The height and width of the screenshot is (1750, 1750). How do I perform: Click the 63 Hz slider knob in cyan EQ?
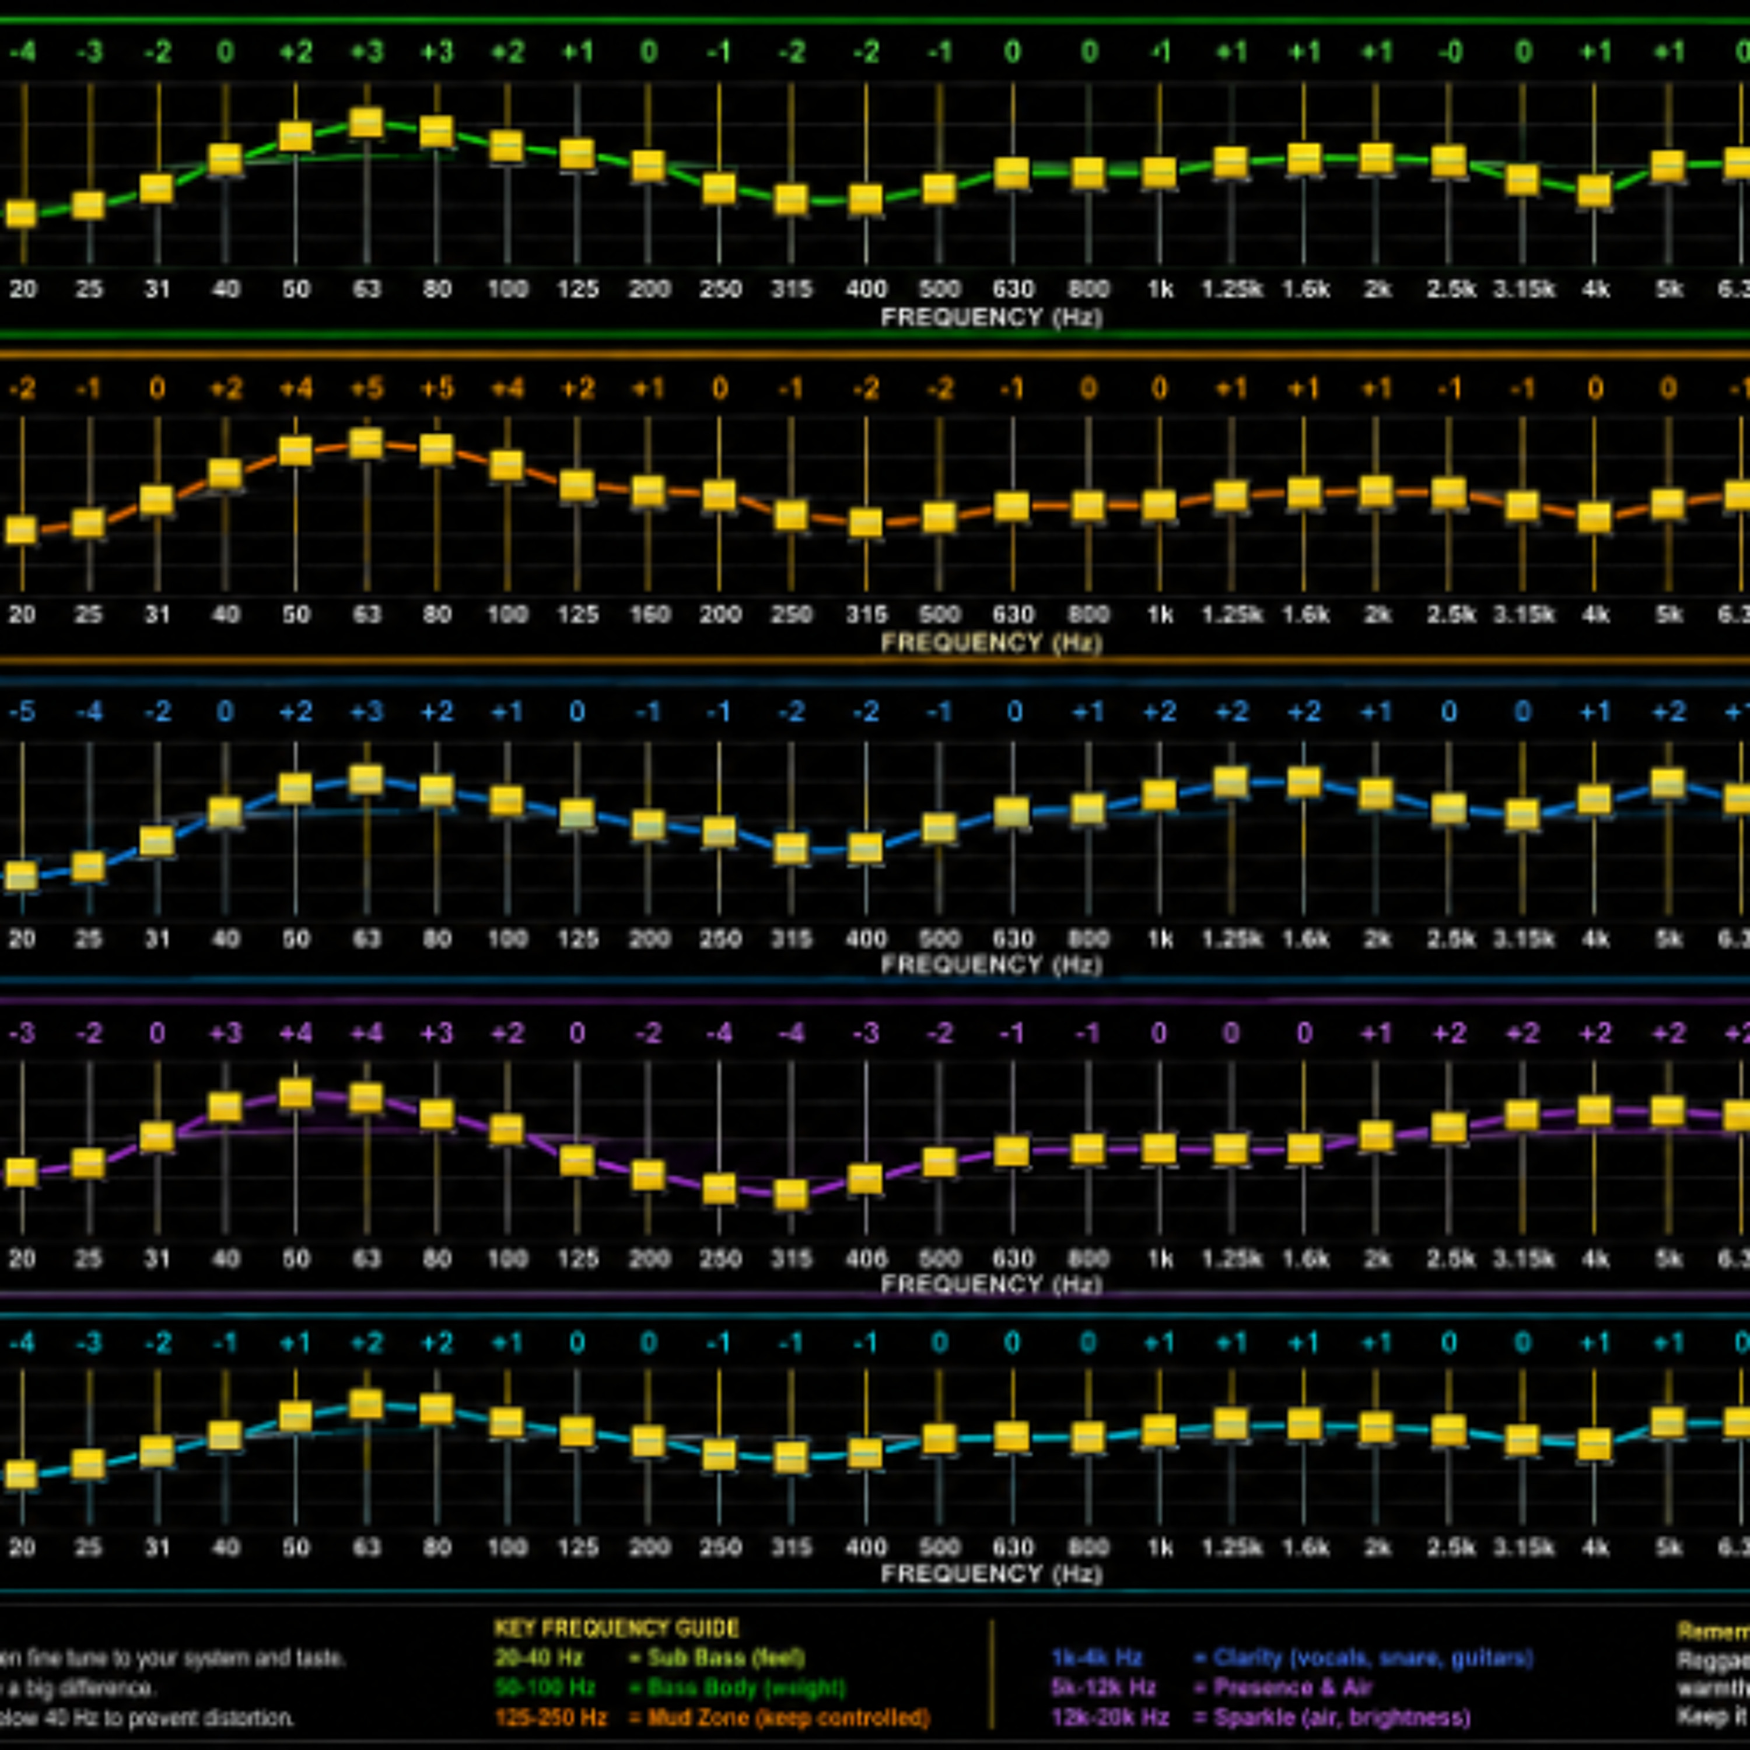[366, 1405]
